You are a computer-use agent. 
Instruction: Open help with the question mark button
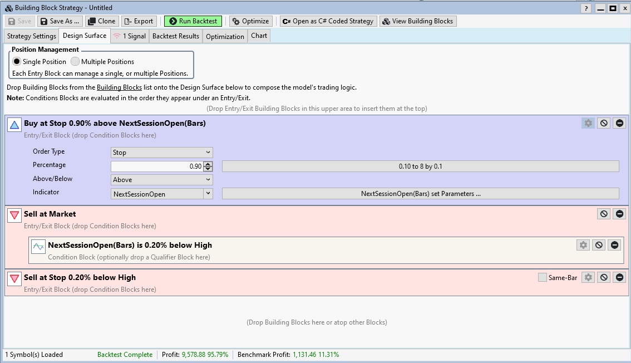[x=586, y=8]
